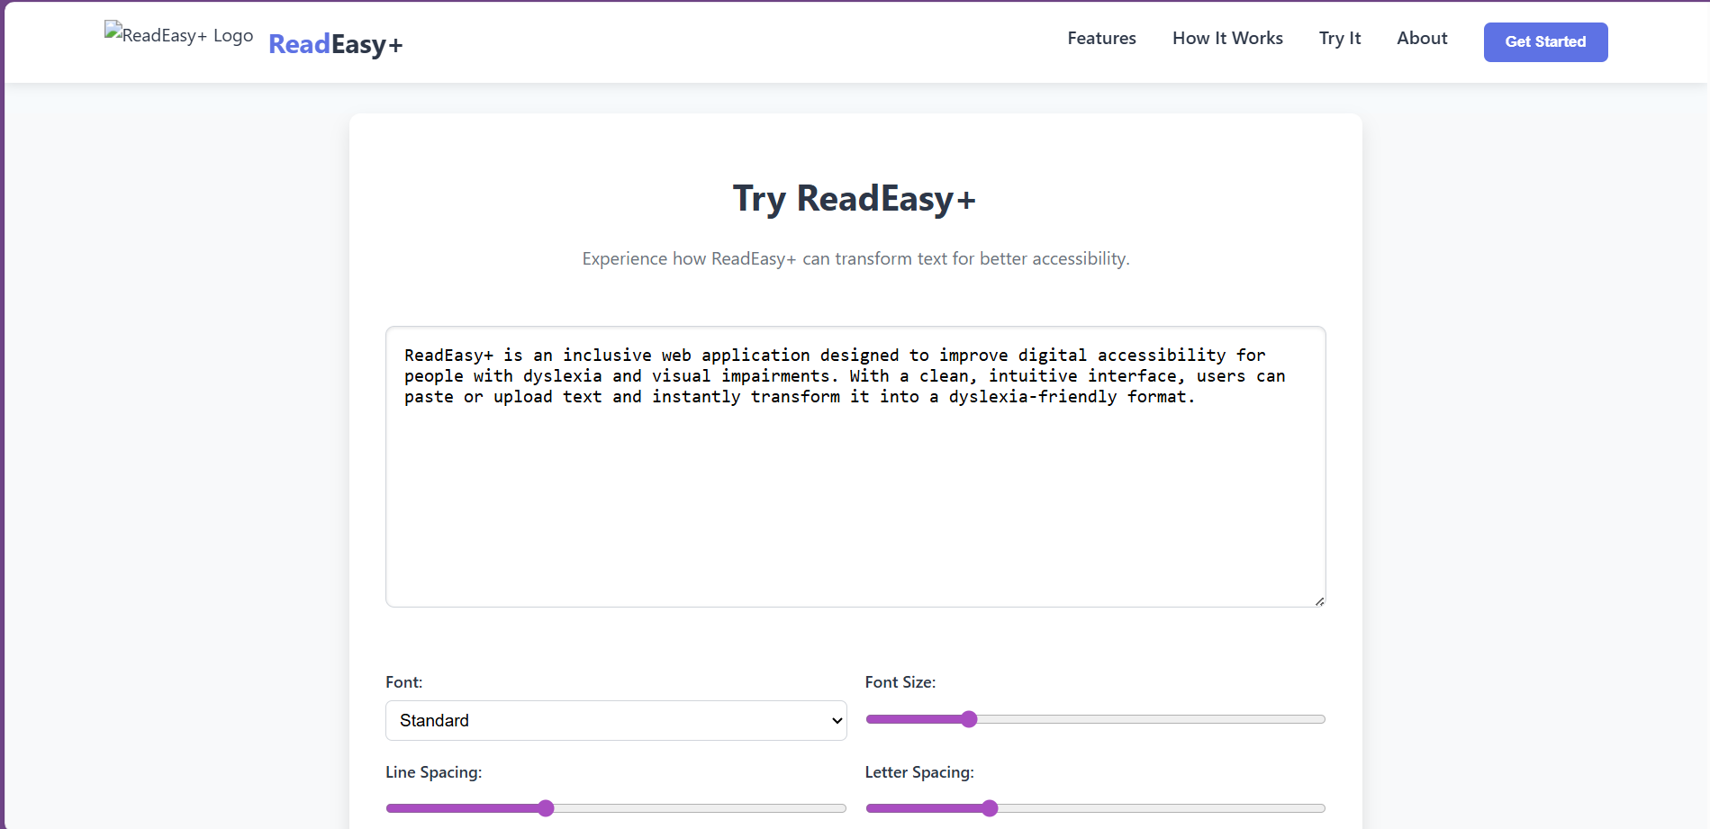Grab the text area resize handle

pos(1319,601)
